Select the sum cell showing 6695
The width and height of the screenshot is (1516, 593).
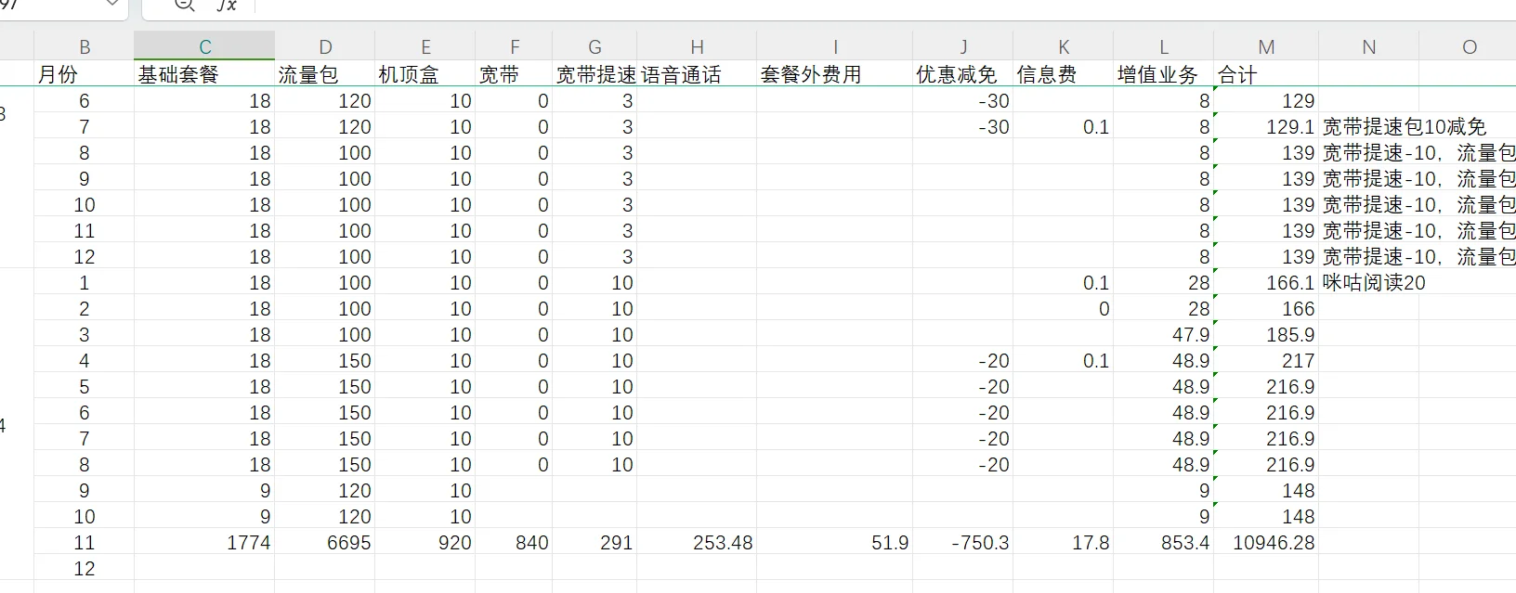point(325,543)
